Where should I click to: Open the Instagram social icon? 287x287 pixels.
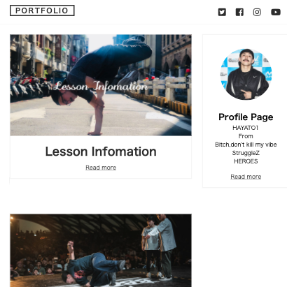click(257, 12)
